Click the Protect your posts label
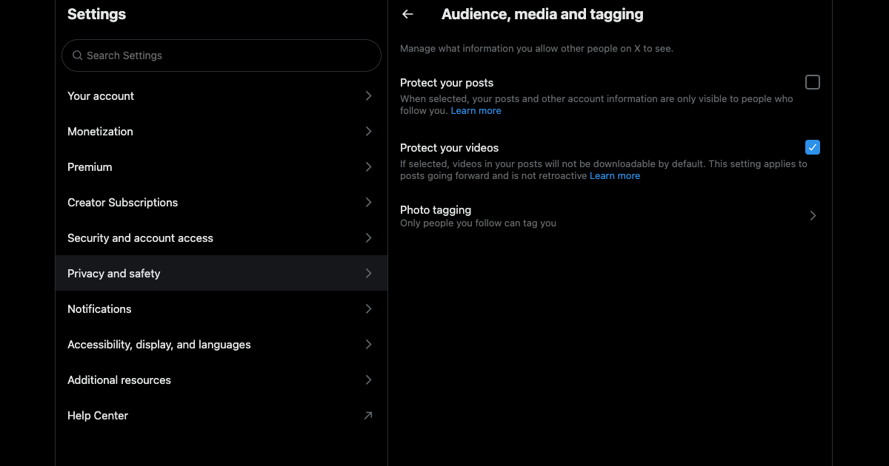The height and width of the screenshot is (466, 889). pos(447,83)
